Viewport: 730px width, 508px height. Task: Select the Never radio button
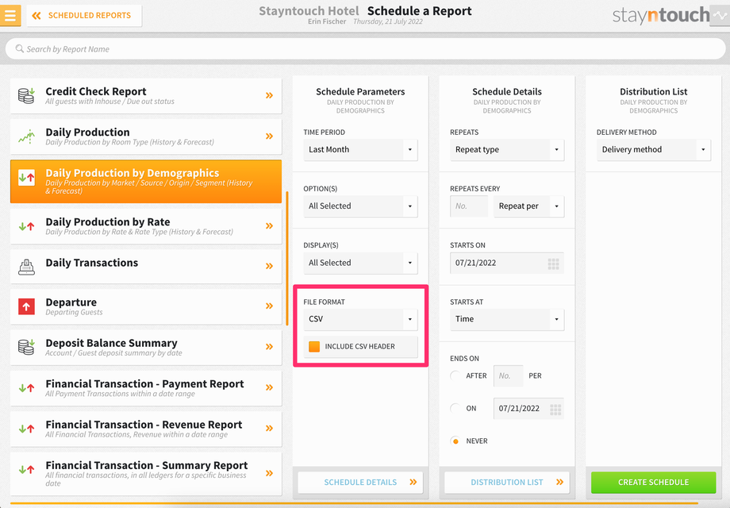pos(455,441)
